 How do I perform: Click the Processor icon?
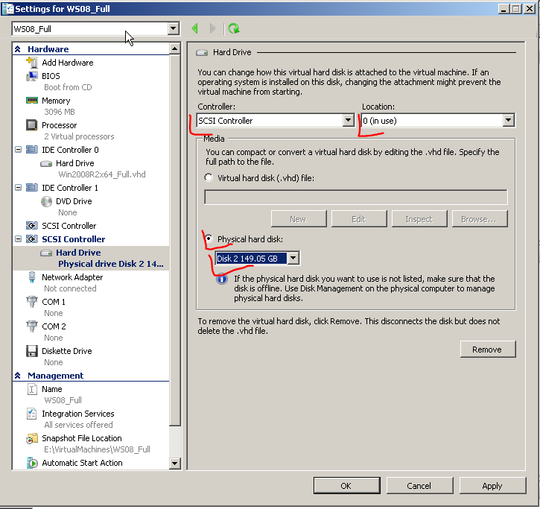tap(32, 124)
